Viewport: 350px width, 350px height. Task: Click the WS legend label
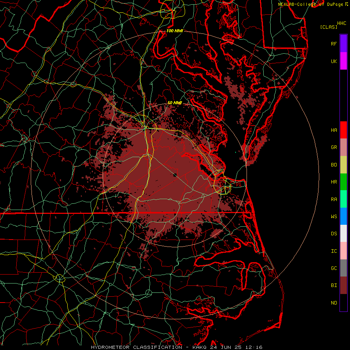334,216
